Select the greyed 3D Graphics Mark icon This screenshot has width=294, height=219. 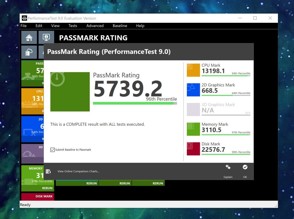(x=193, y=109)
